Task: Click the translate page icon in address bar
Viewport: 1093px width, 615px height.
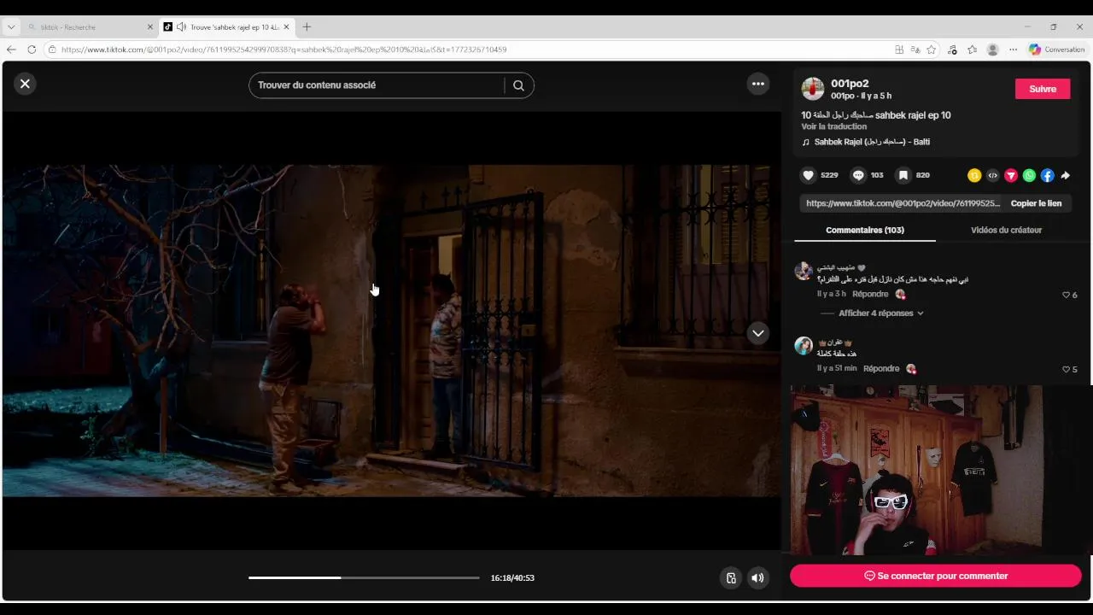Action: pyautogui.click(x=915, y=50)
